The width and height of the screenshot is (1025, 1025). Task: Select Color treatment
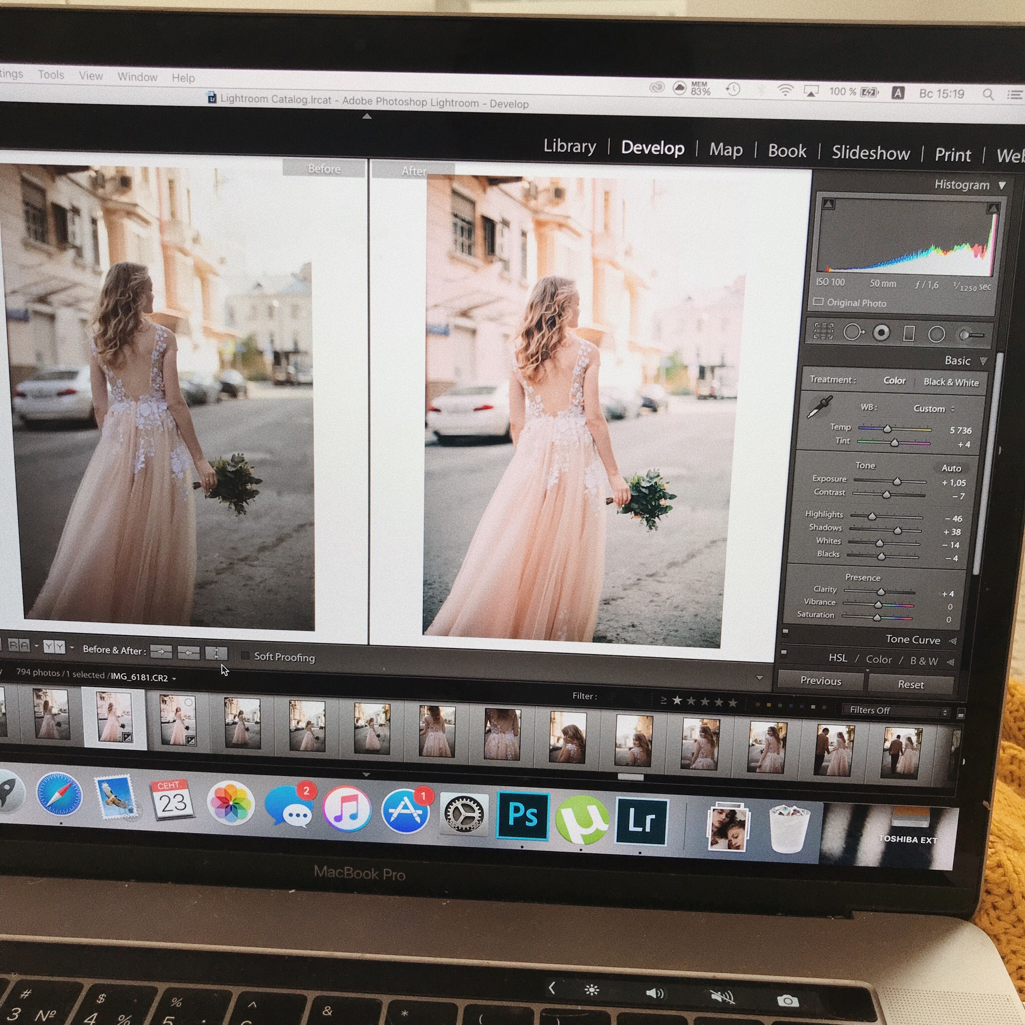(894, 381)
